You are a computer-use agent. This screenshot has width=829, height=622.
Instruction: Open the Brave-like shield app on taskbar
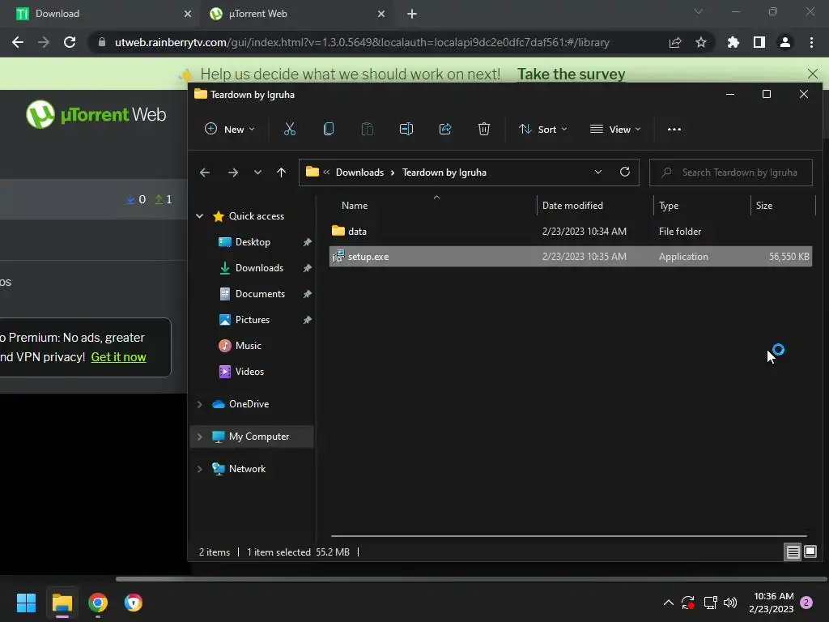click(134, 603)
